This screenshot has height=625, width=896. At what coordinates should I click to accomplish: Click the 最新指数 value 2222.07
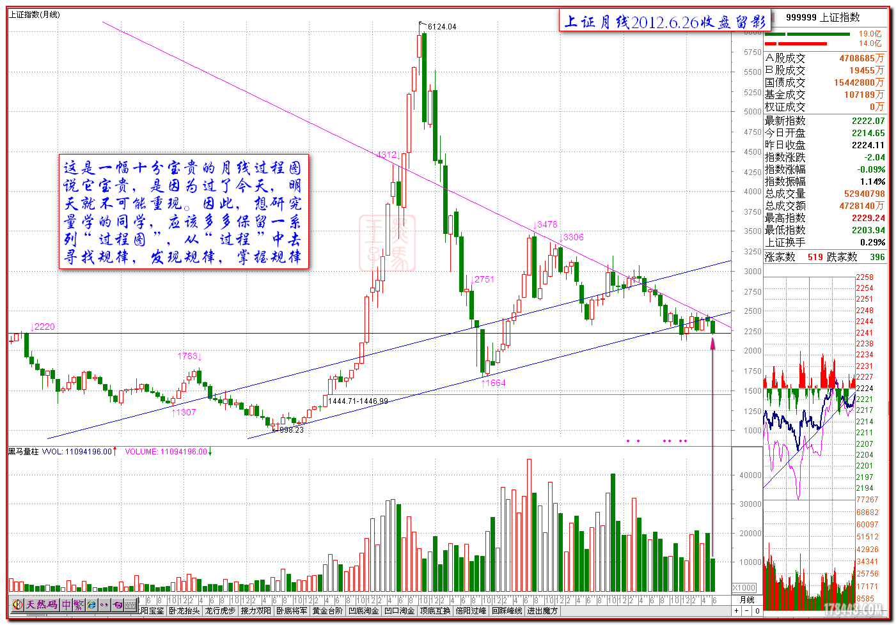[868, 121]
